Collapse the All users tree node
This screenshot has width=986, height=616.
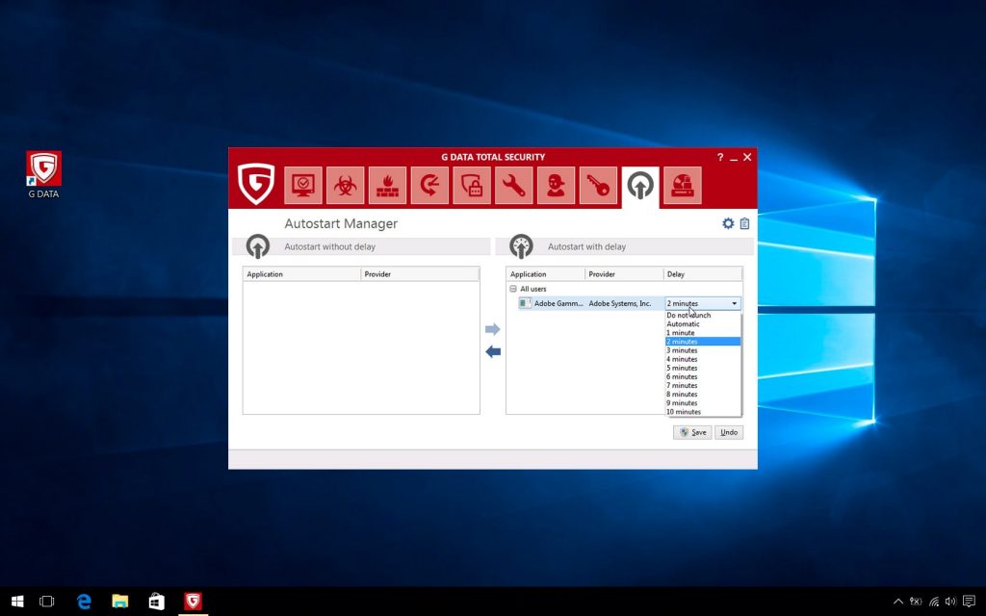tap(513, 289)
